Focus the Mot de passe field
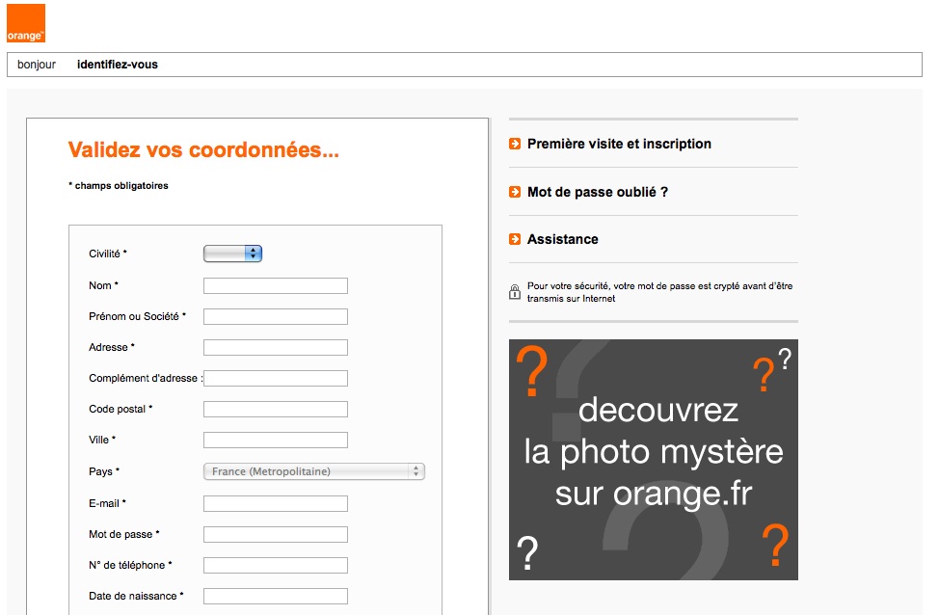The image size is (939, 615). 276,534
